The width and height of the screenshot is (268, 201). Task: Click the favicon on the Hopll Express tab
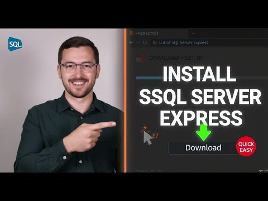coord(132,33)
